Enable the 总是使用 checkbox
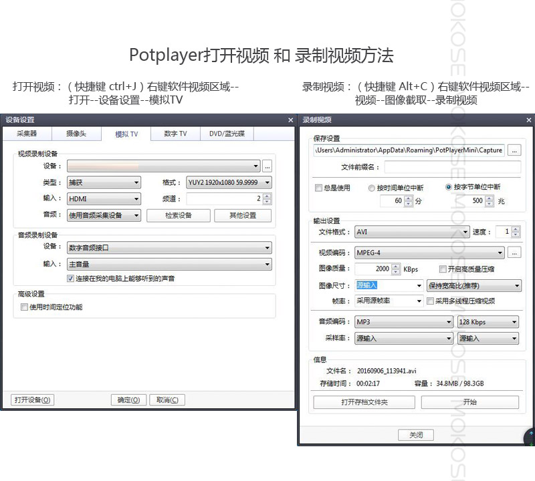535x481 pixels. [x=318, y=188]
